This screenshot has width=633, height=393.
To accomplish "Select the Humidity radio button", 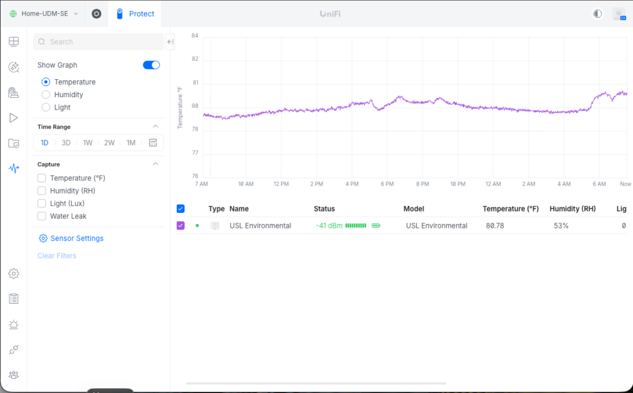I will tap(46, 95).
